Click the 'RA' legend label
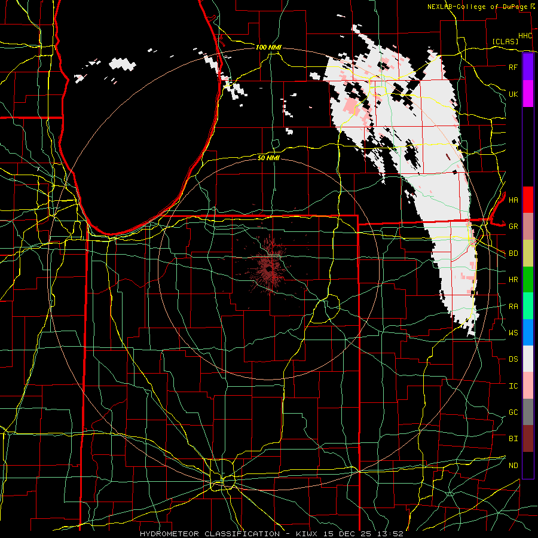The width and height of the screenshot is (538, 538). tap(513, 307)
